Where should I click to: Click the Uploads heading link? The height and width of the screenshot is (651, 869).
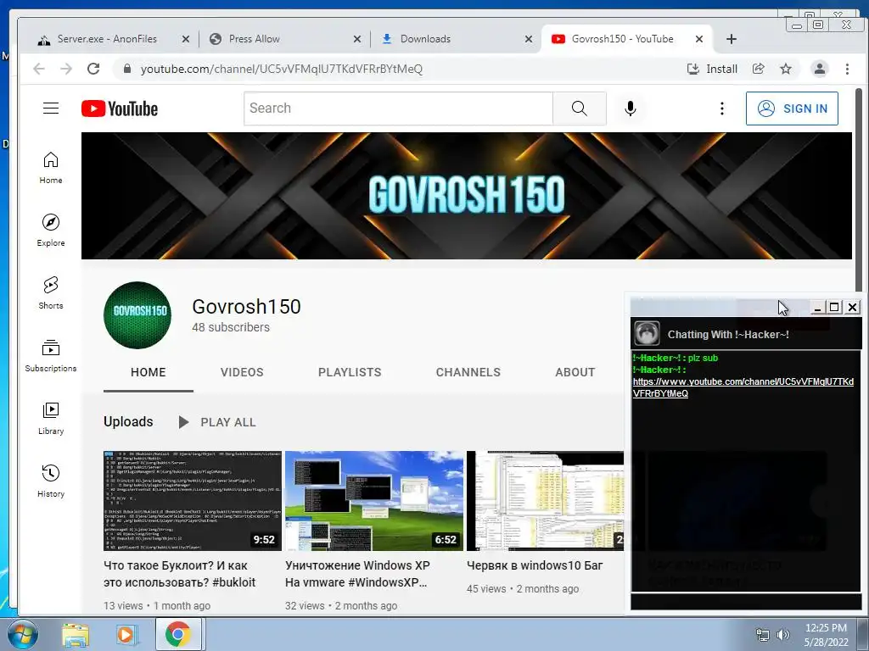tap(128, 422)
